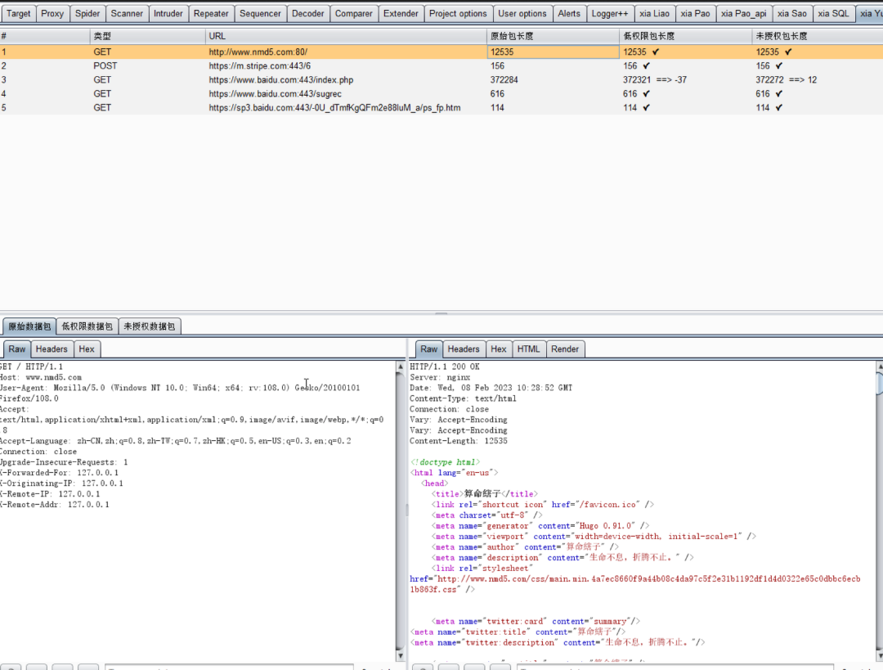Open the Logger++ tab
The height and width of the screenshot is (670, 883).
pos(610,14)
